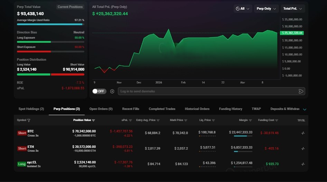Click the chart's $25,362,320.44 price label
This screenshot has height=182, width=327.
pos(292,33)
